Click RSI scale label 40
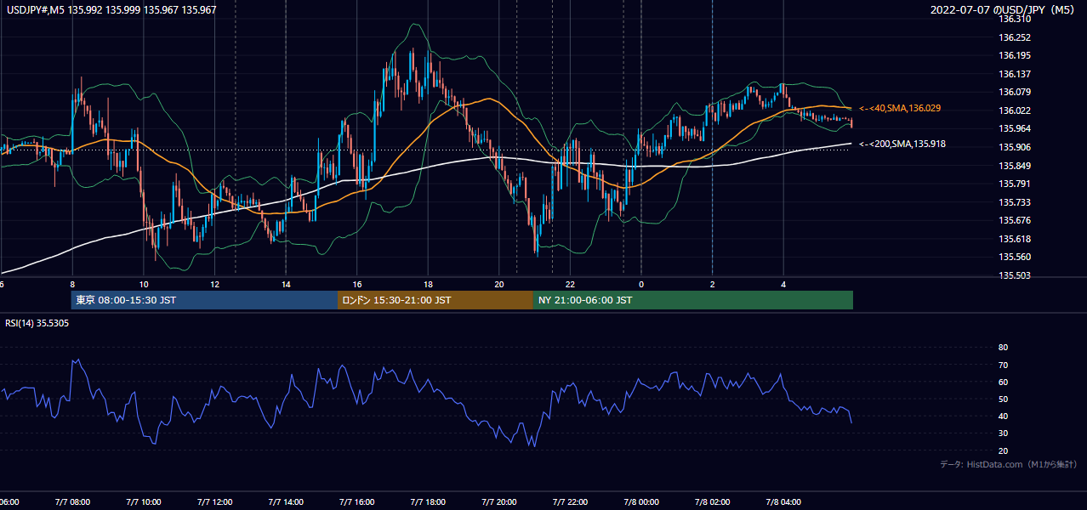1087x510 pixels. [1003, 416]
